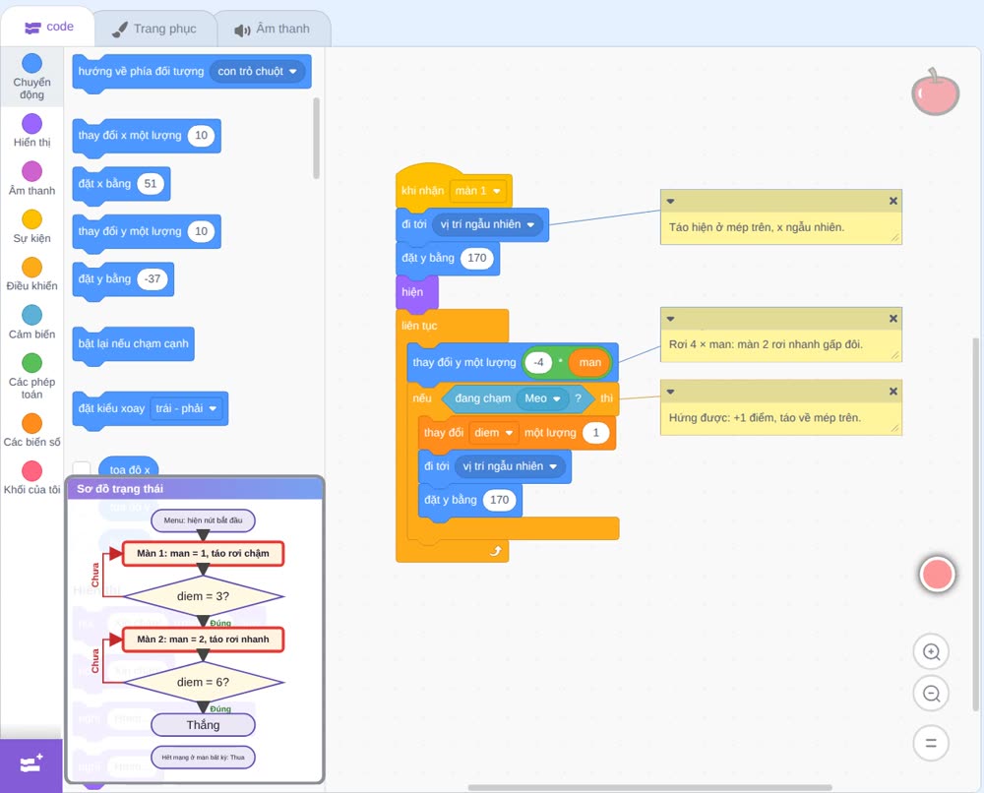The image size is (984, 793).
Task: Click the apple sprite thumbnail in workspace corner
Action: point(935,91)
